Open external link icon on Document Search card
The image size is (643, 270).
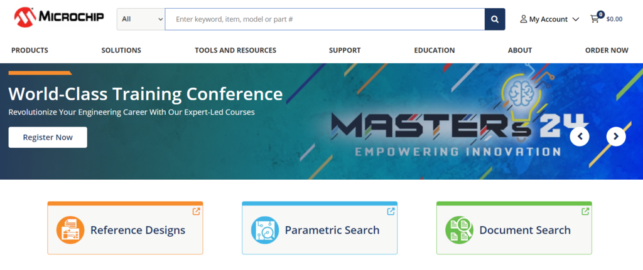(585, 212)
